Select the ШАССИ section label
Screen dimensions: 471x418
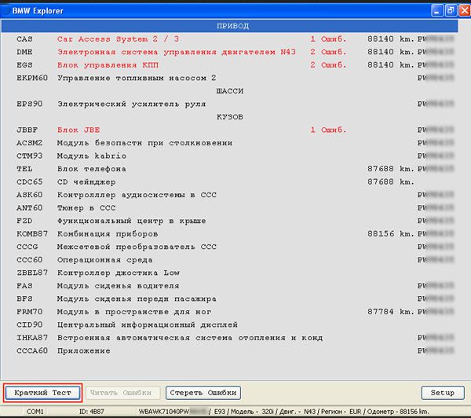click(230, 91)
